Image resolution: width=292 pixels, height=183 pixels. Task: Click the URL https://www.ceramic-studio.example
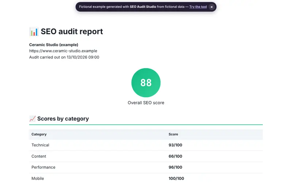tap(63, 51)
